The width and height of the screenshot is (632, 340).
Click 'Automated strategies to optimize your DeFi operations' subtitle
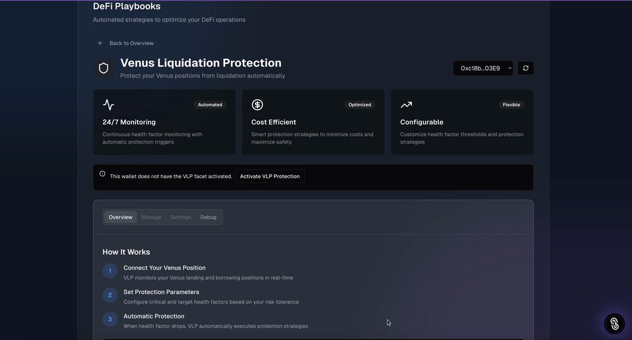point(169,20)
